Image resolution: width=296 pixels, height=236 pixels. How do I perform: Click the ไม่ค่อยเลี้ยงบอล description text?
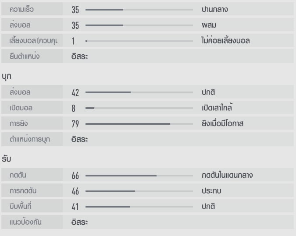point(225,41)
